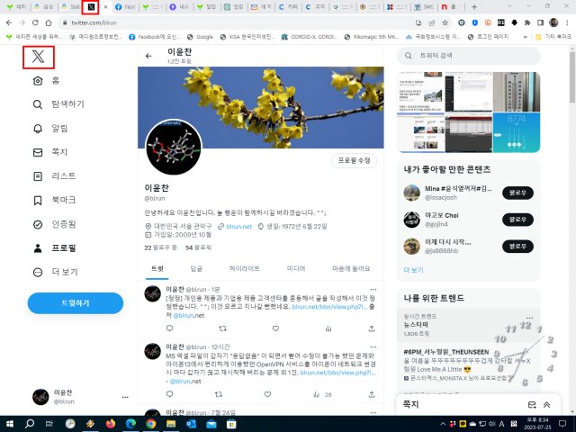Switch to the 하이라이트 tab
The width and height of the screenshot is (576, 432).
point(244,268)
